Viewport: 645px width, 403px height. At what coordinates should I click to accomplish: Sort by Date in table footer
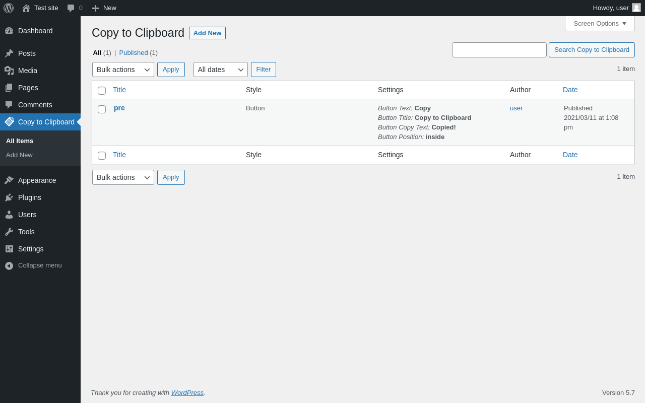(570, 155)
